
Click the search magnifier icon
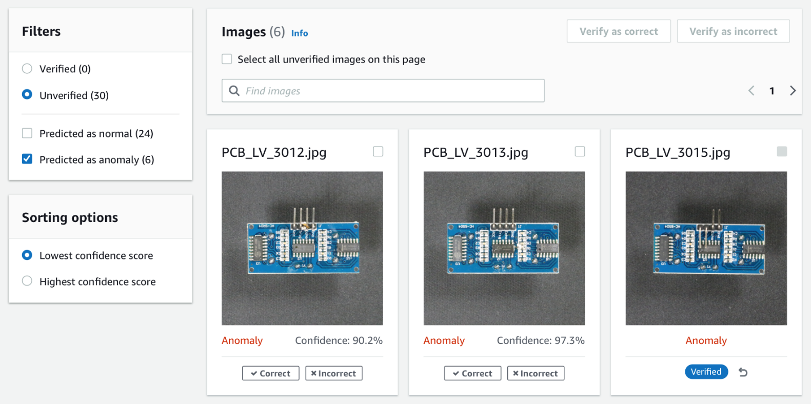(234, 91)
